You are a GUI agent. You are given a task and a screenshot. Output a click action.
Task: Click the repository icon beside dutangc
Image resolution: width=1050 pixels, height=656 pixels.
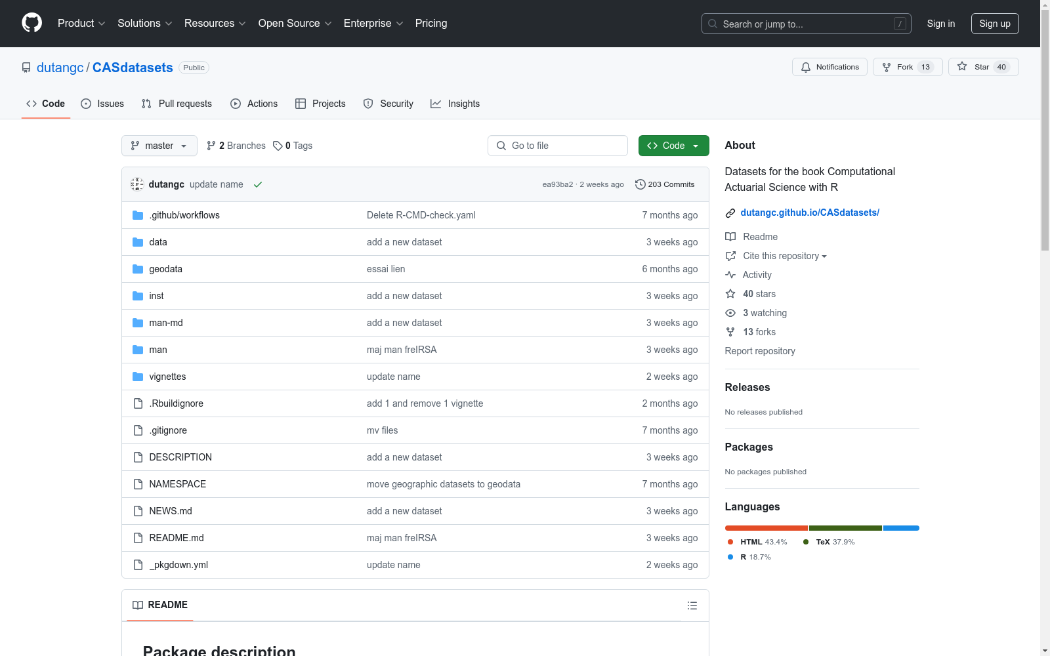point(26,68)
